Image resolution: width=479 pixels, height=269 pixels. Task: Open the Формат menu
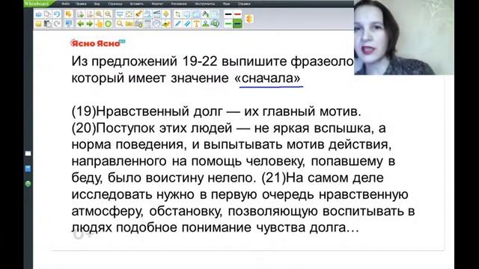point(157,4)
